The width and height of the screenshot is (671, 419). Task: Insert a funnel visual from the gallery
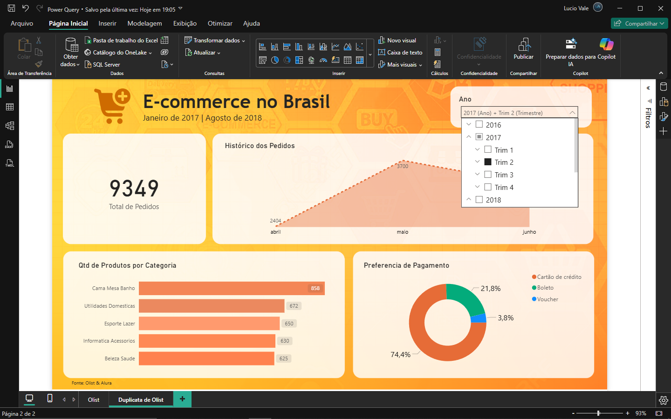pos(263,60)
